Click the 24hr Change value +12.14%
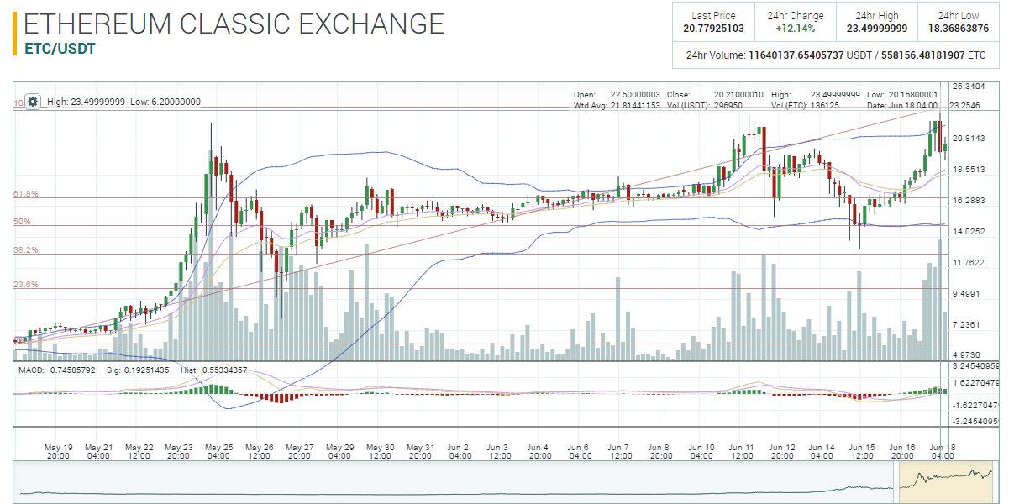The height and width of the screenshot is (504, 1014). 796,29
